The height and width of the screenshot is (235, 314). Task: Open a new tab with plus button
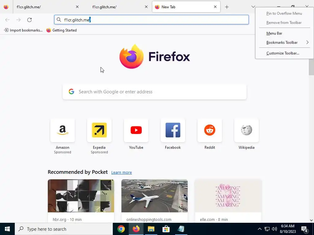coord(227,7)
